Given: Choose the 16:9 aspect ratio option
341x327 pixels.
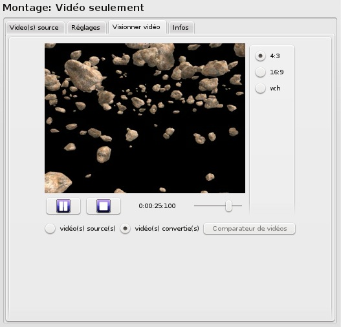Looking at the screenshot, I should click(260, 72).
